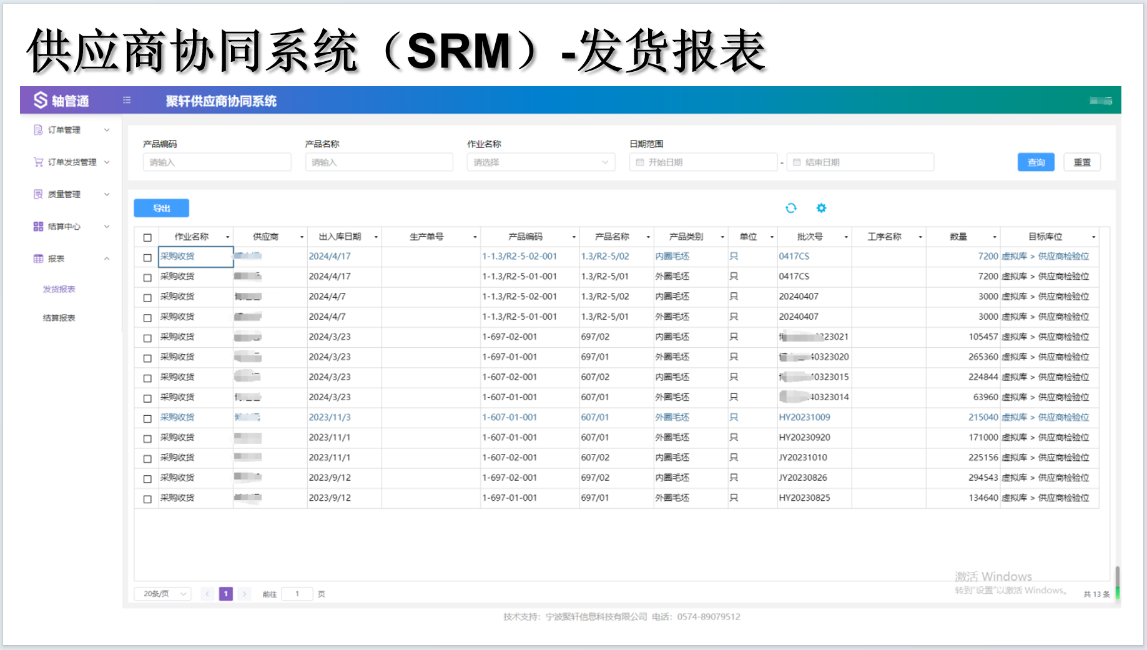Open 作业名称 请选择 dropdown

coord(541,162)
